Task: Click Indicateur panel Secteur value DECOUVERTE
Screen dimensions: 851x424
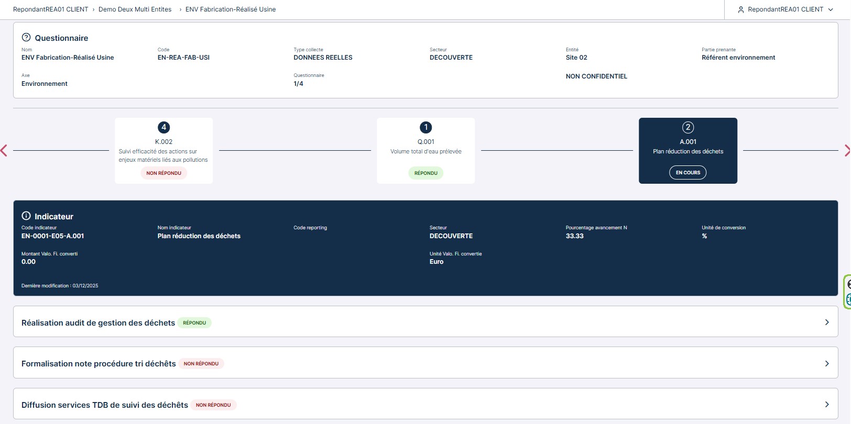Action: pos(451,236)
